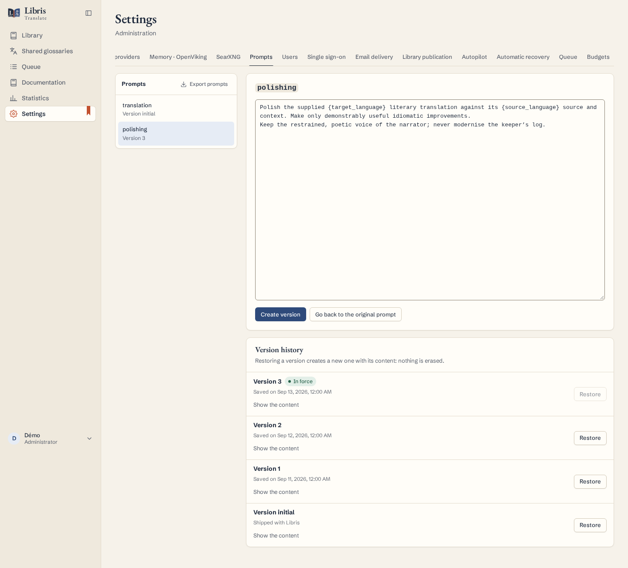Click Go back to the original prompt
The width and height of the screenshot is (628, 568).
355,314
